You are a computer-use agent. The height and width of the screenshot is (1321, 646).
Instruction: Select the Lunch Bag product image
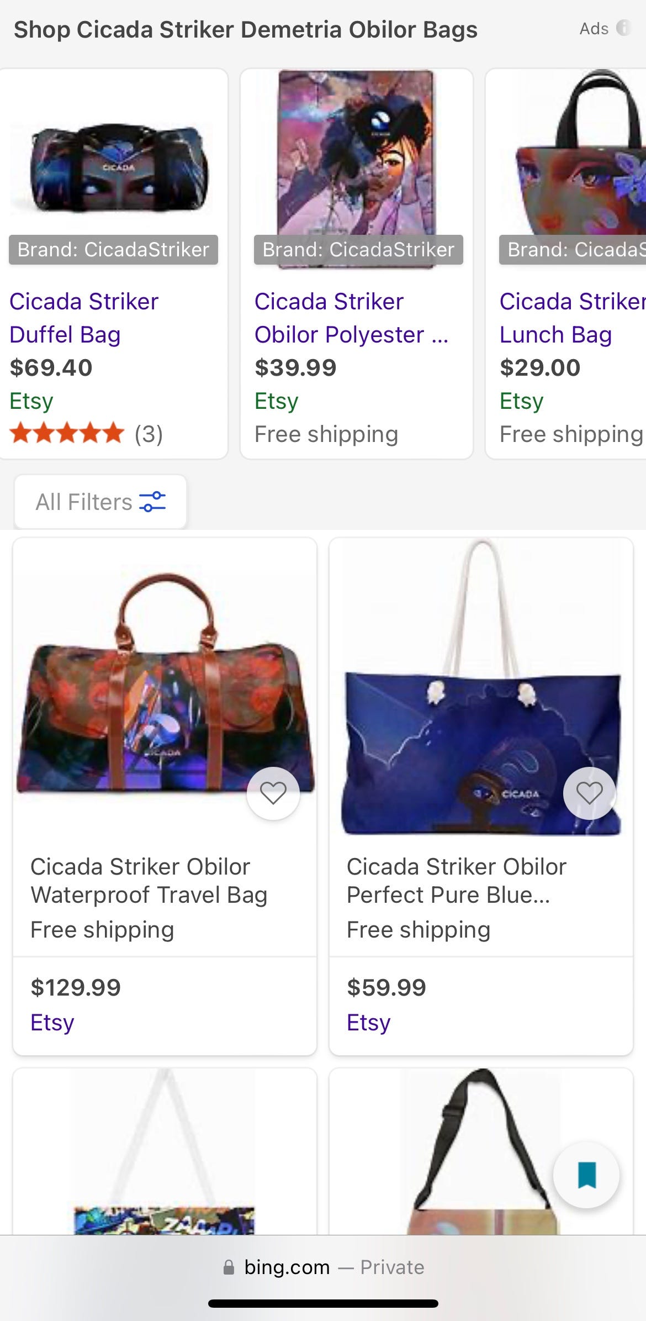coord(579,160)
